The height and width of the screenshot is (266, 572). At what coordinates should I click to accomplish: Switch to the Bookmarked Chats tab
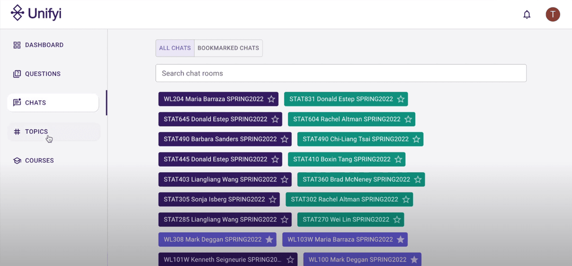[228, 48]
